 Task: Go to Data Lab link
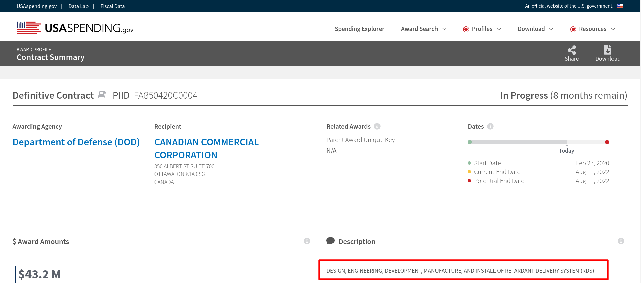pyautogui.click(x=78, y=6)
